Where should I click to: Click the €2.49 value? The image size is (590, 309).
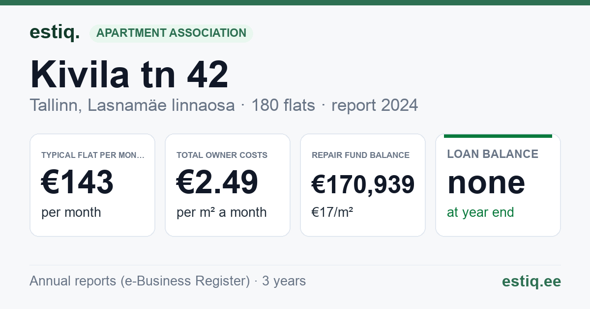tap(217, 182)
